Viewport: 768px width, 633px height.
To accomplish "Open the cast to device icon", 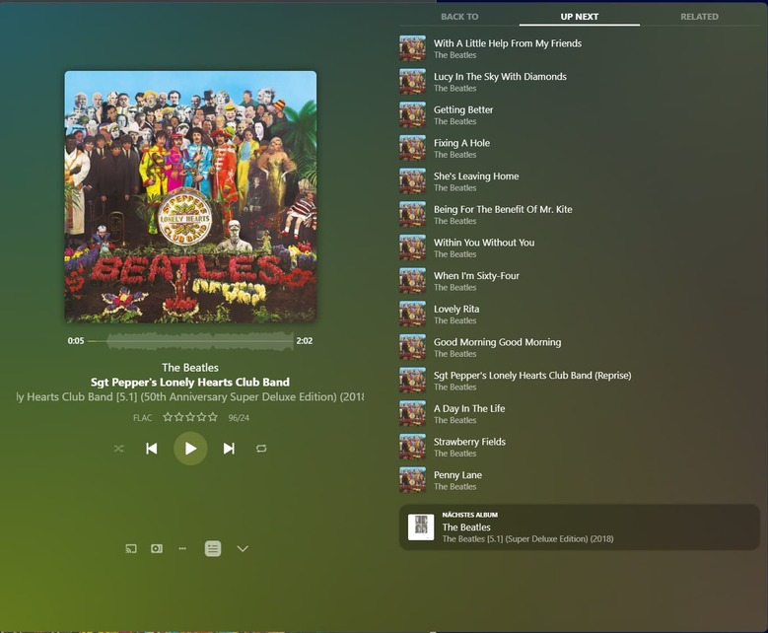I will click(131, 549).
